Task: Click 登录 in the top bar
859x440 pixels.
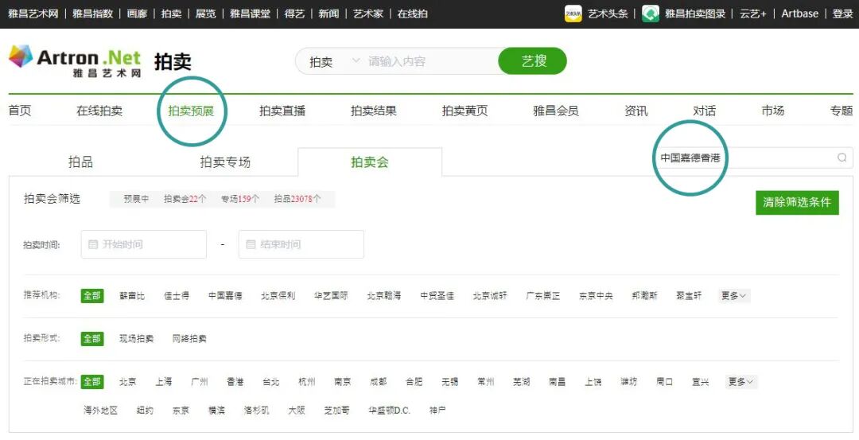Action: [842, 14]
